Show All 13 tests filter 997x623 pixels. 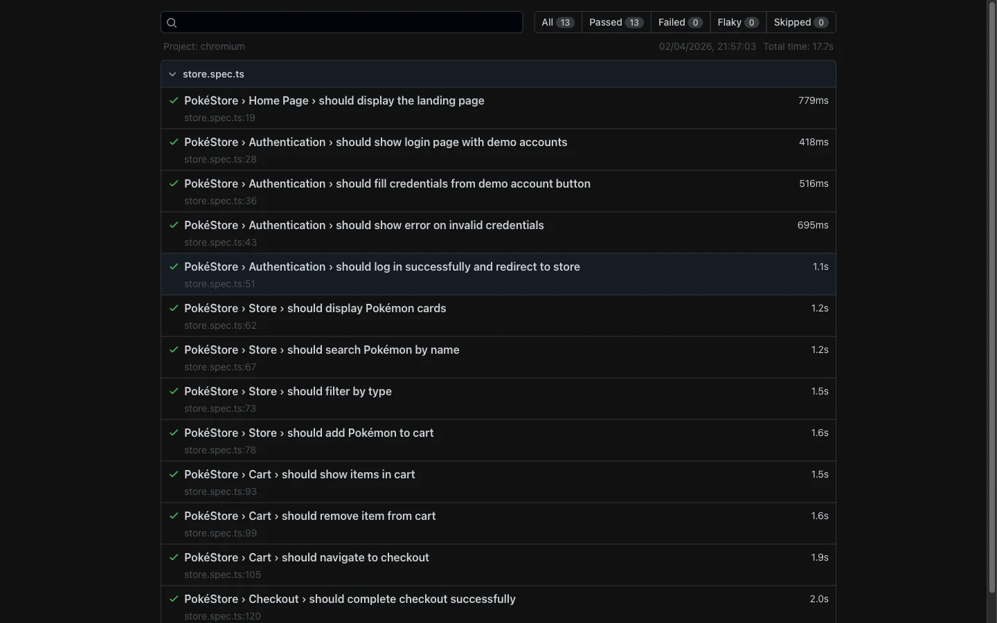point(557,22)
